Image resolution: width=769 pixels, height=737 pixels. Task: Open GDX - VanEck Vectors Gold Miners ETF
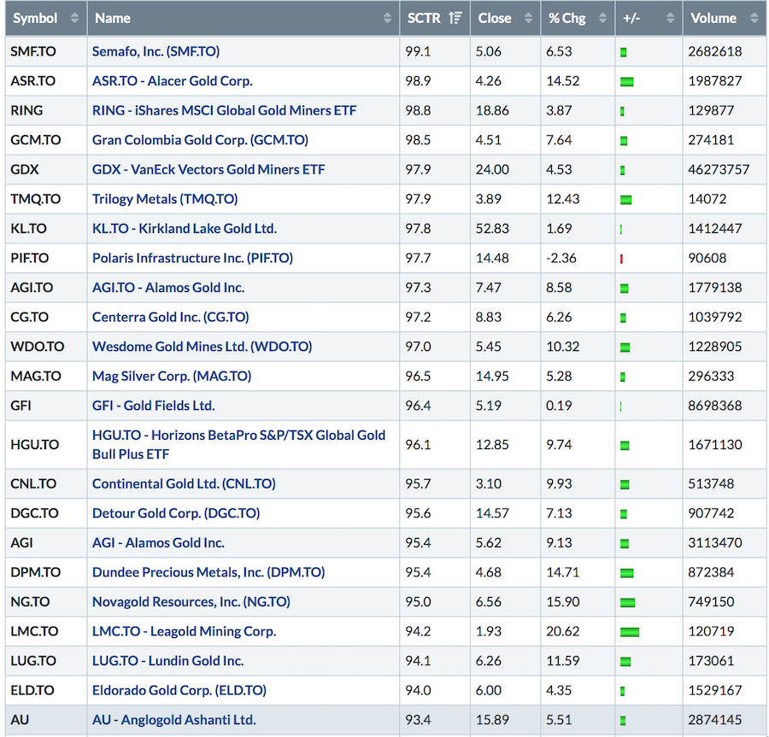pos(208,169)
